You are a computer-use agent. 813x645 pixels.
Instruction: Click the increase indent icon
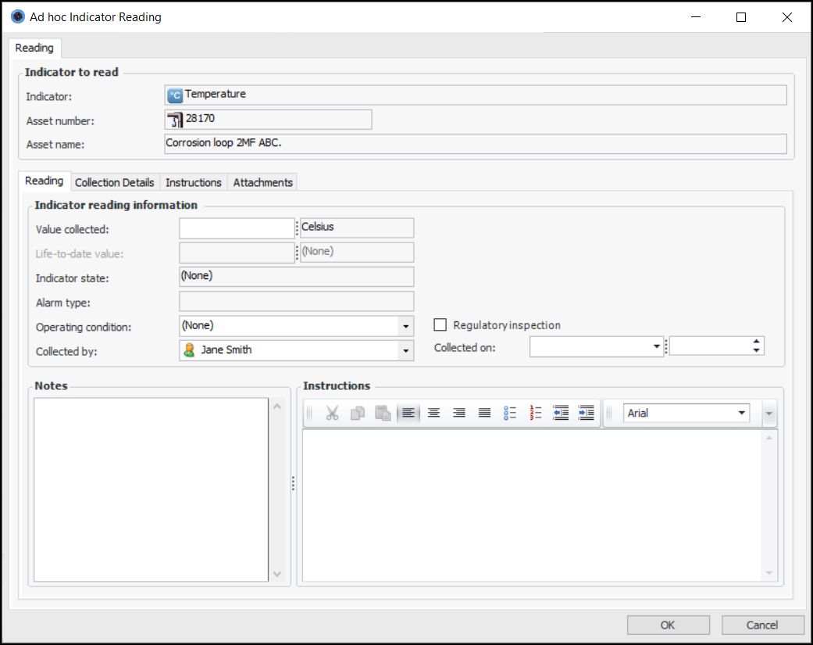click(x=586, y=414)
